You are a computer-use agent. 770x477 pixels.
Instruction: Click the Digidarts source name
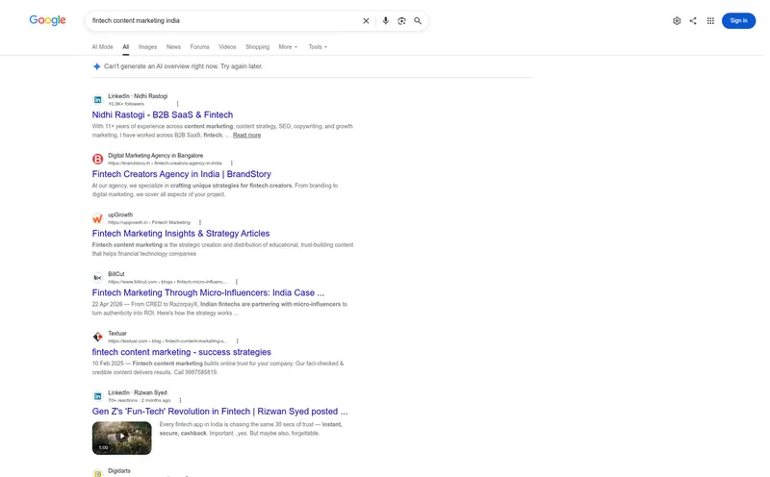click(x=119, y=471)
